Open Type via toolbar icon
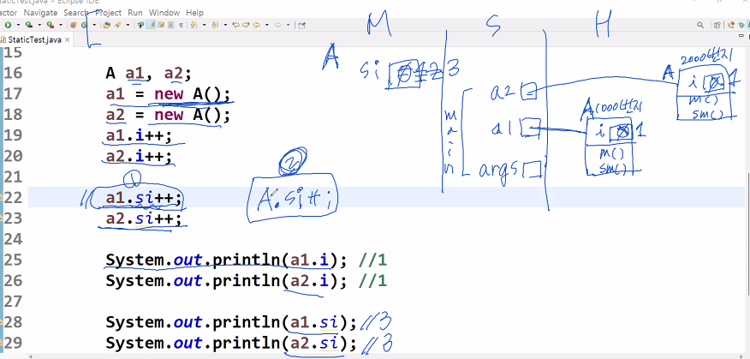The width and height of the screenshot is (750, 359). point(107,25)
